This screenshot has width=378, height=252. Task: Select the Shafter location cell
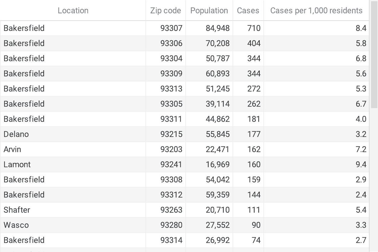click(73, 210)
